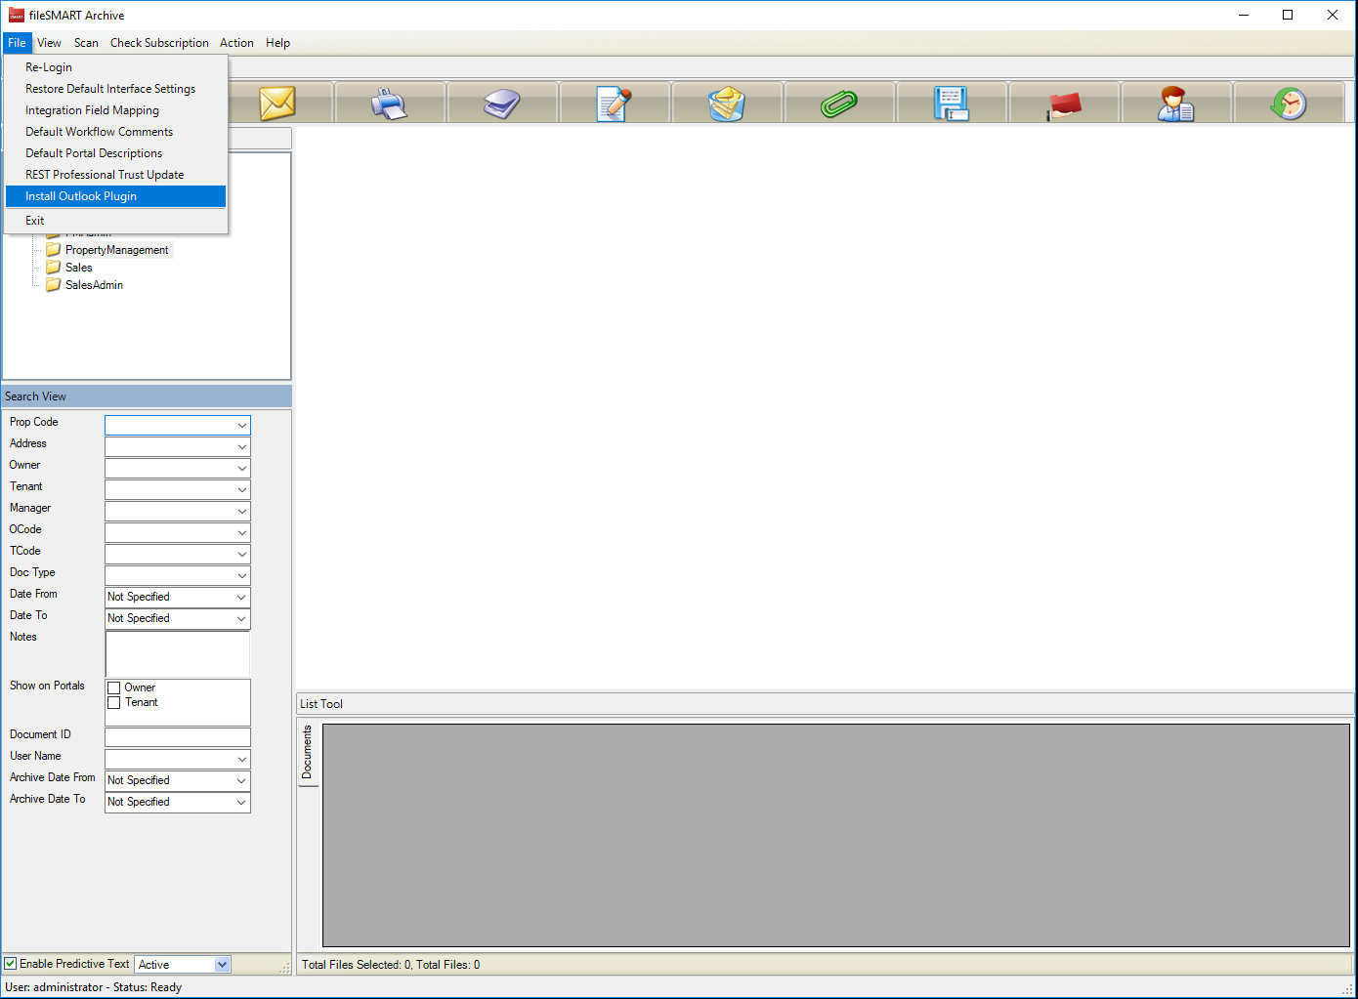The height and width of the screenshot is (999, 1358).
Task: Choose Install Outlook Plugin
Action: (115, 196)
